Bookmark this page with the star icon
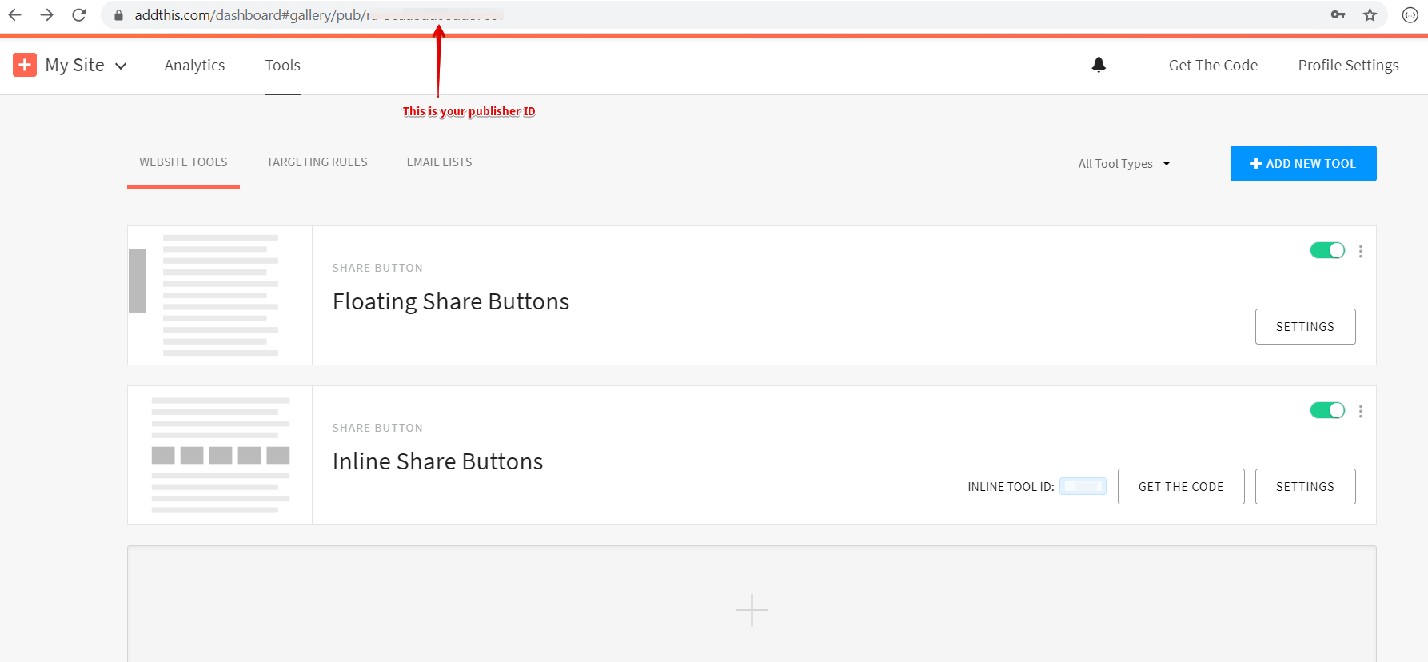This screenshot has height=662, width=1428. point(1370,15)
